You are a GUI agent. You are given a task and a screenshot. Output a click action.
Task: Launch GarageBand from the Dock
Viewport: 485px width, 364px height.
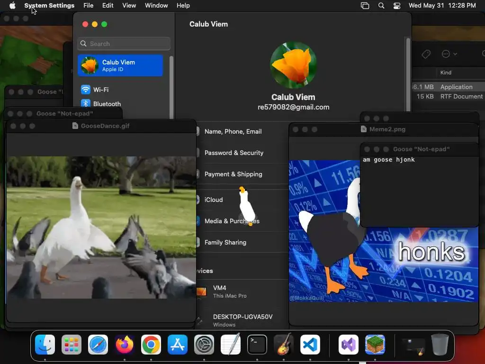[284, 345]
